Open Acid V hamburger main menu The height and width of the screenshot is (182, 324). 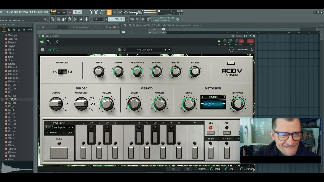click(x=43, y=50)
